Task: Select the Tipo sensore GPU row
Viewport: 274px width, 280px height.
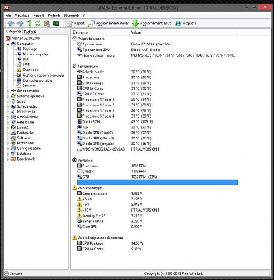Action: pos(158,50)
